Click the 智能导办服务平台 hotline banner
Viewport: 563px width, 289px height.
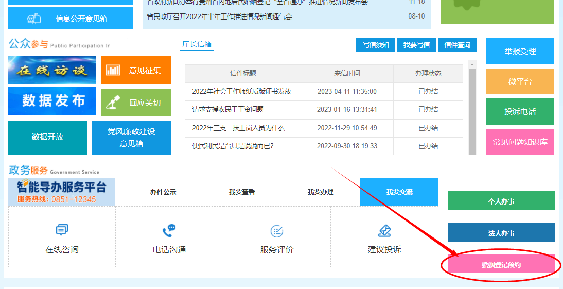pos(62,192)
